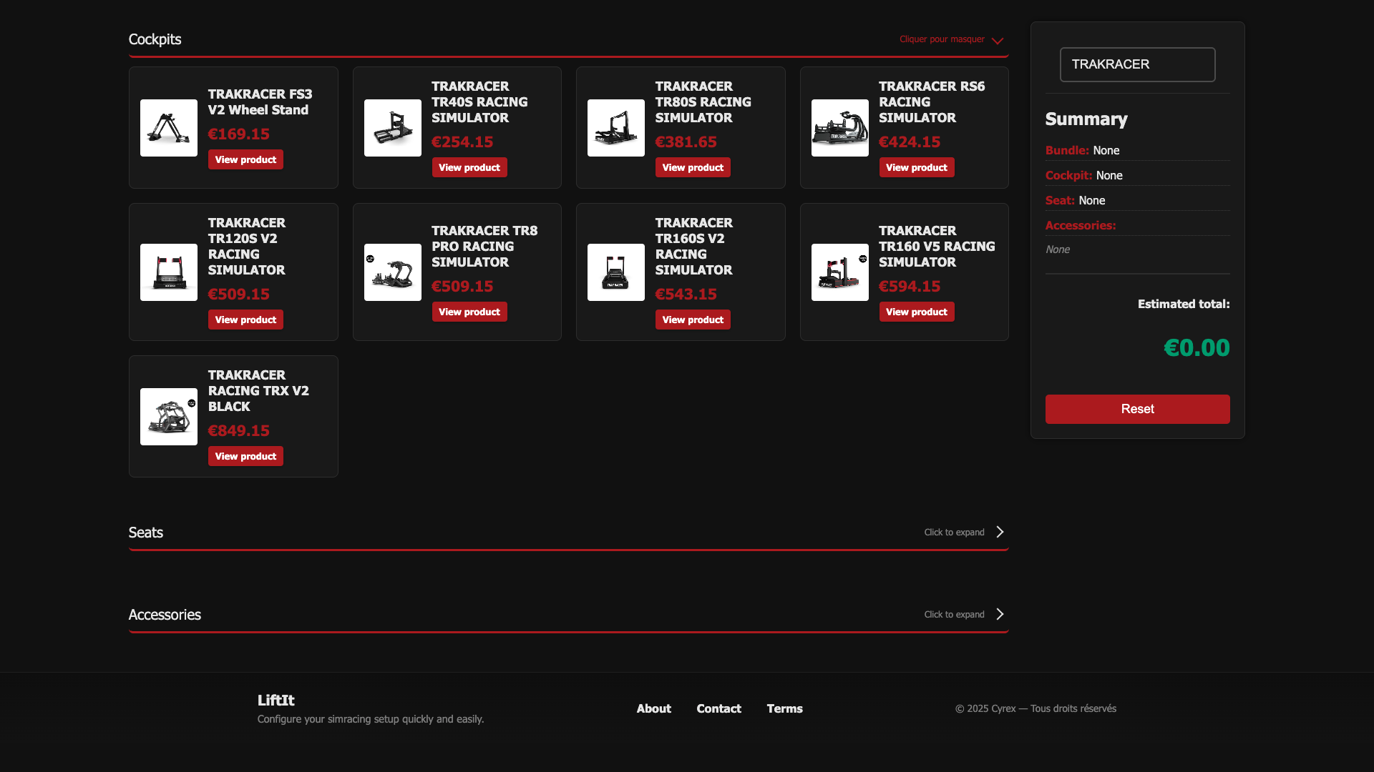This screenshot has width=1374, height=772.
Task: Select the TR120S V2 thumbnail image
Action: (x=169, y=272)
